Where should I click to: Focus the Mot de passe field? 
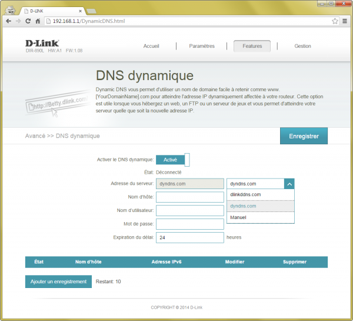pyautogui.click(x=189, y=224)
